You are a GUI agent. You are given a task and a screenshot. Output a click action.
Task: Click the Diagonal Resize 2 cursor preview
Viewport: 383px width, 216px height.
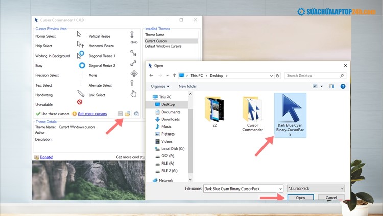click(133, 63)
